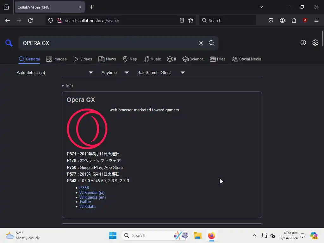Go back to the previous page
324x243 pixels.
(x=8, y=21)
